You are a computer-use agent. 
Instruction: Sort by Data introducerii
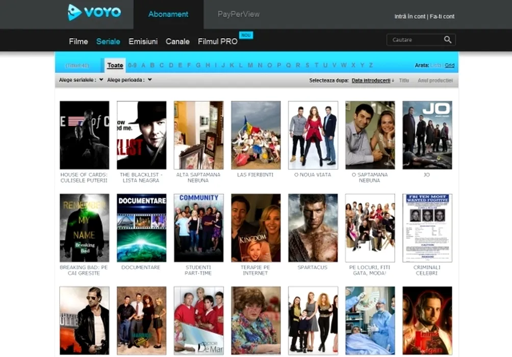[x=371, y=81]
